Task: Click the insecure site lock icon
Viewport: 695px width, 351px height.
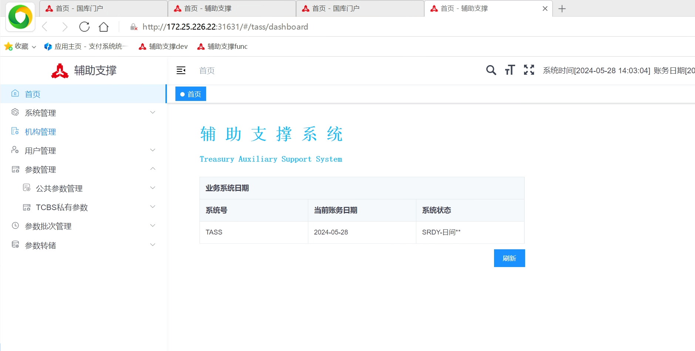Action: click(134, 27)
